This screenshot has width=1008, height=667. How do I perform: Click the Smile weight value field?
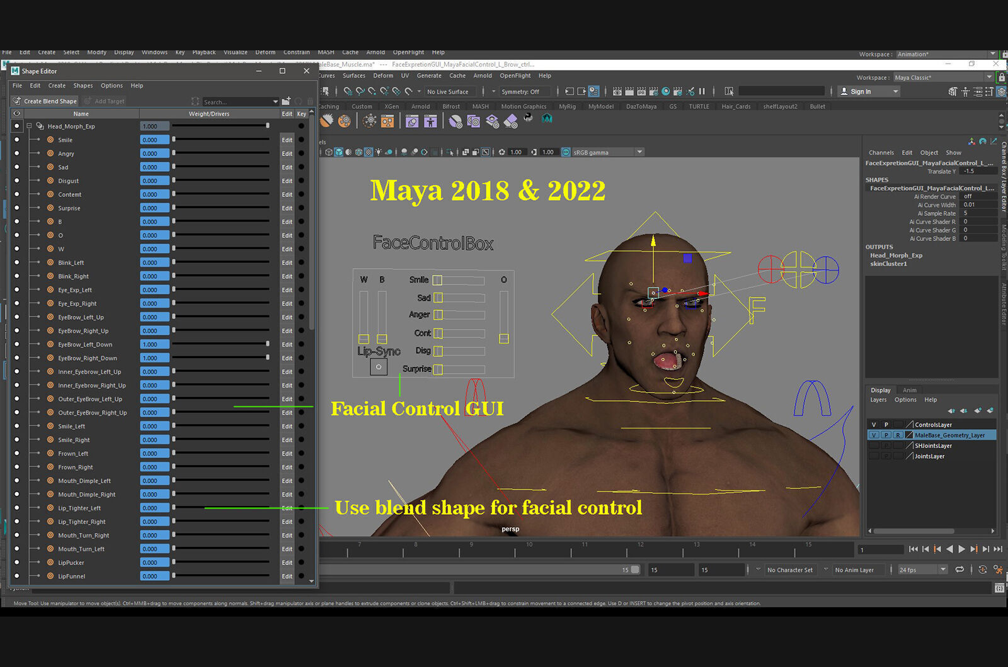pyautogui.click(x=154, y=140)
